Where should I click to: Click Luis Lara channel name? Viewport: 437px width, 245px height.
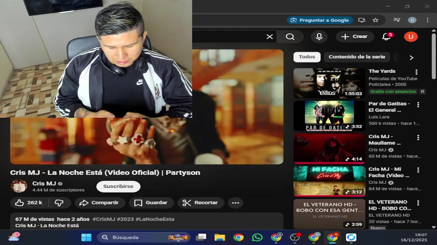(x=379, y=117)
